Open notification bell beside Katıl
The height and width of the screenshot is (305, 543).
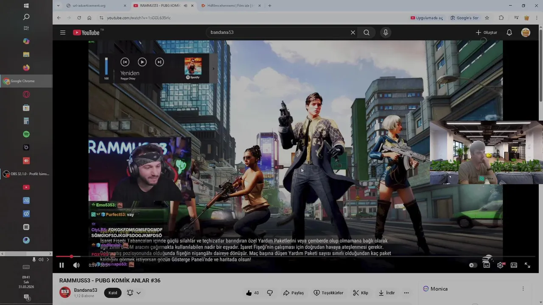pyautogui.click(x=130, y=293)
